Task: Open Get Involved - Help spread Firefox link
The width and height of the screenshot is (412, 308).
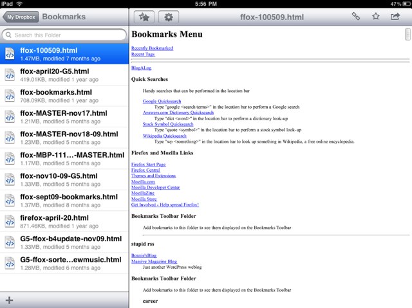Action: point(165,204)
